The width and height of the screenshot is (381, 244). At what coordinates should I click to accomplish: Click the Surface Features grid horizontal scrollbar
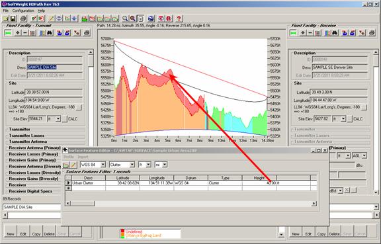[x=191, y=204]
